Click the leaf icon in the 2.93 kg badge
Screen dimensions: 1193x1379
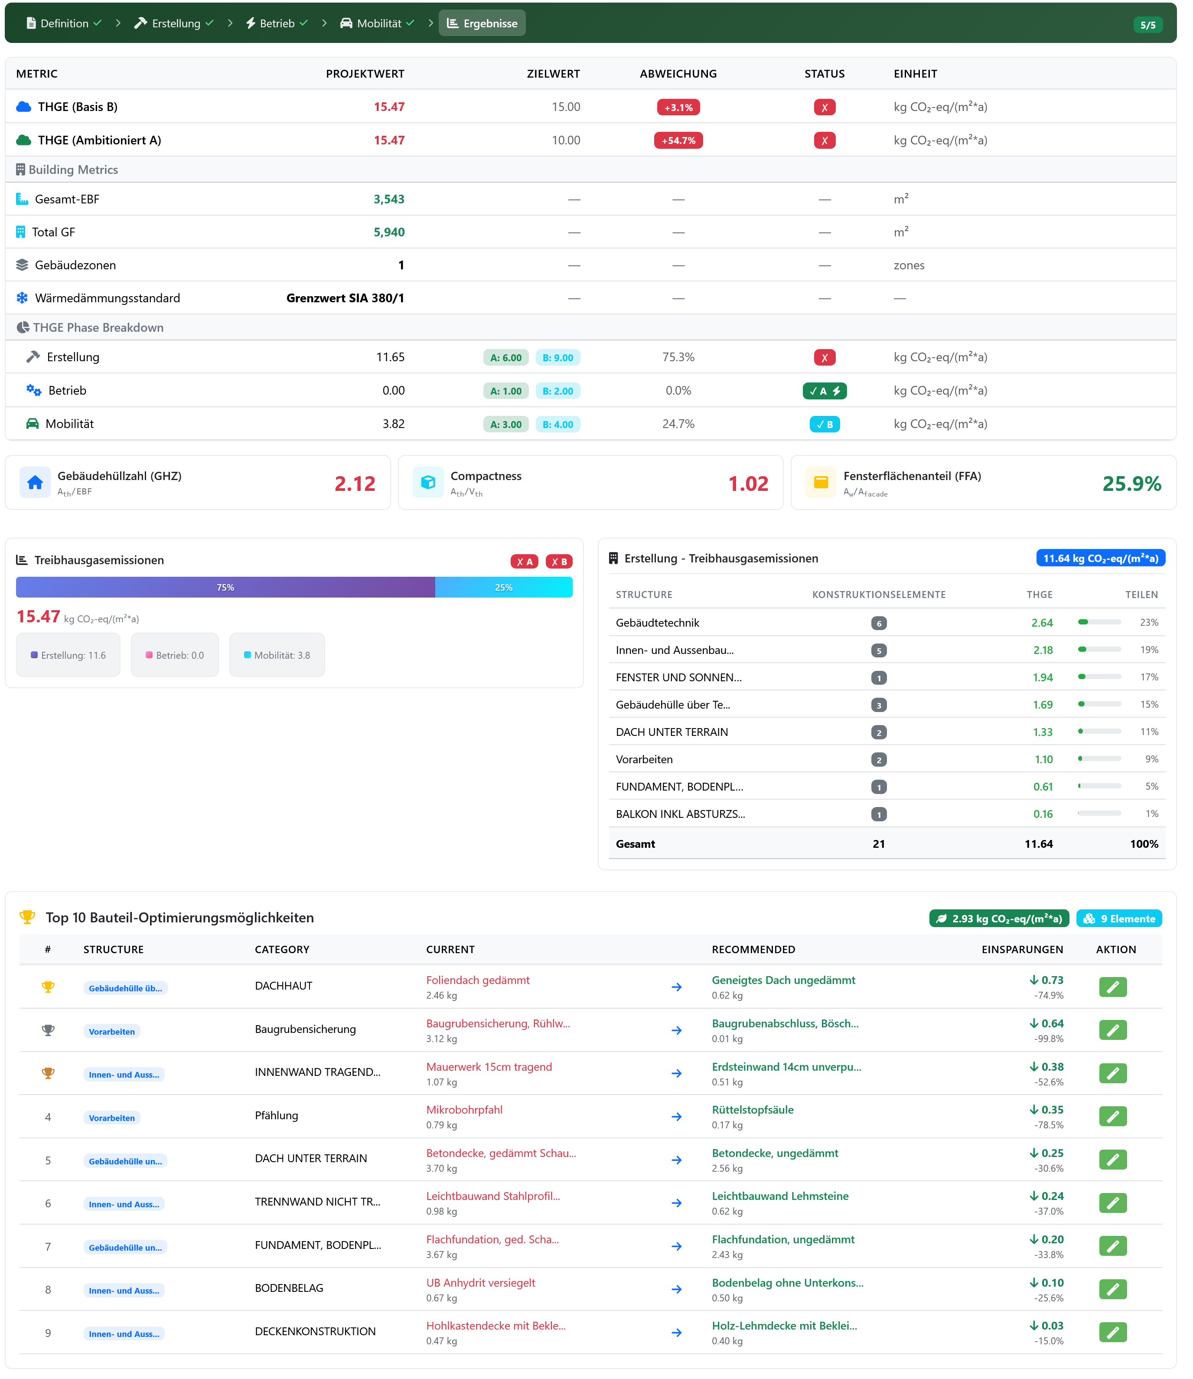click(942, 918)
